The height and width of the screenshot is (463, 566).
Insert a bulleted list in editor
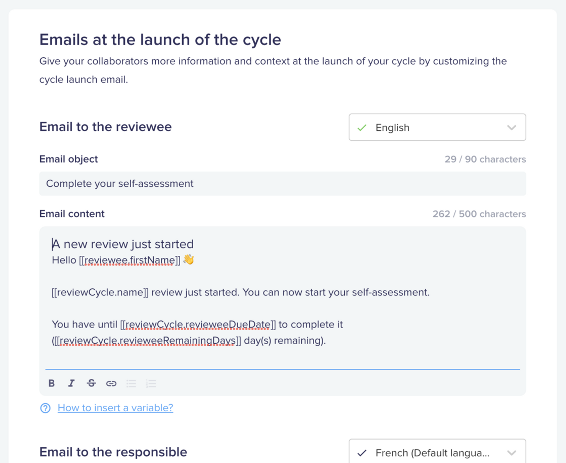coord(131,383)
